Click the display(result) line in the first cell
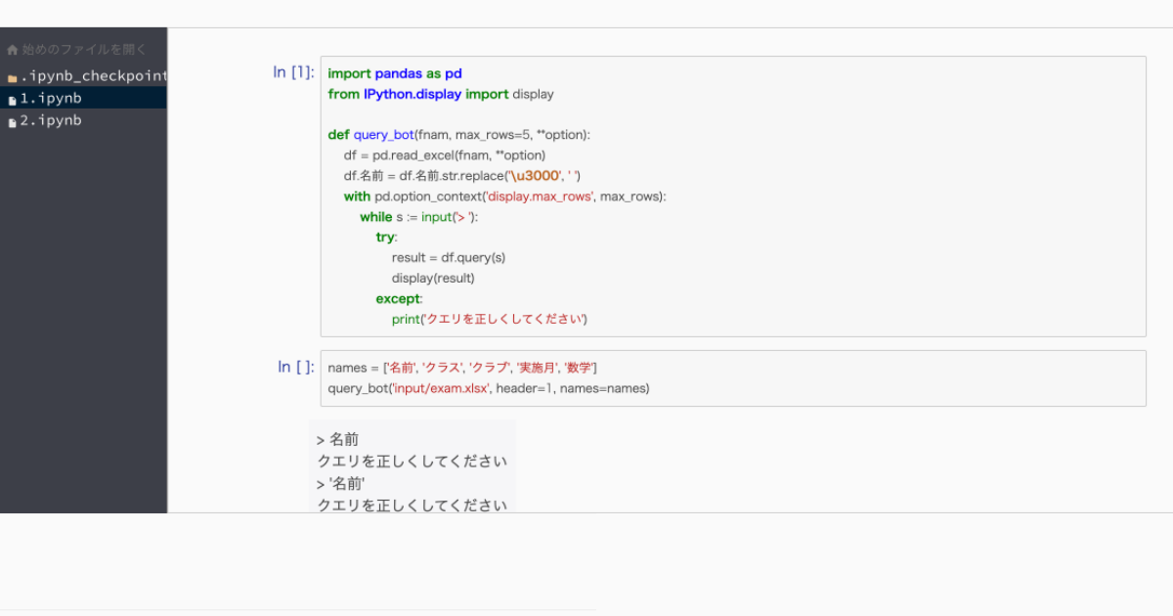Screen dimensions: 1173x616 point(433,278)
